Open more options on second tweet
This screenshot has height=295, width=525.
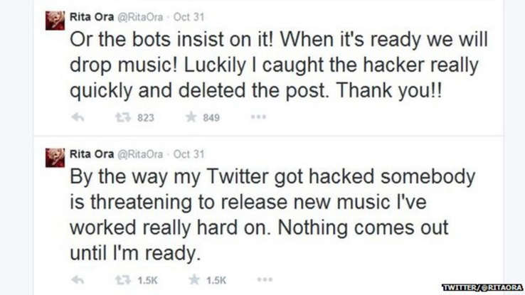click(x=265, y=279)
